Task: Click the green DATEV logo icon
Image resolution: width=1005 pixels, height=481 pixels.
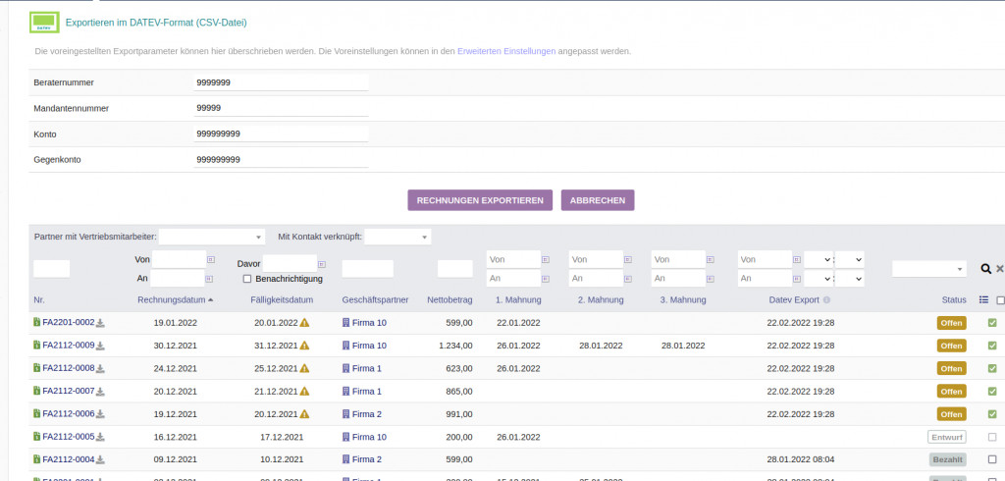Action: click(44, 21)
